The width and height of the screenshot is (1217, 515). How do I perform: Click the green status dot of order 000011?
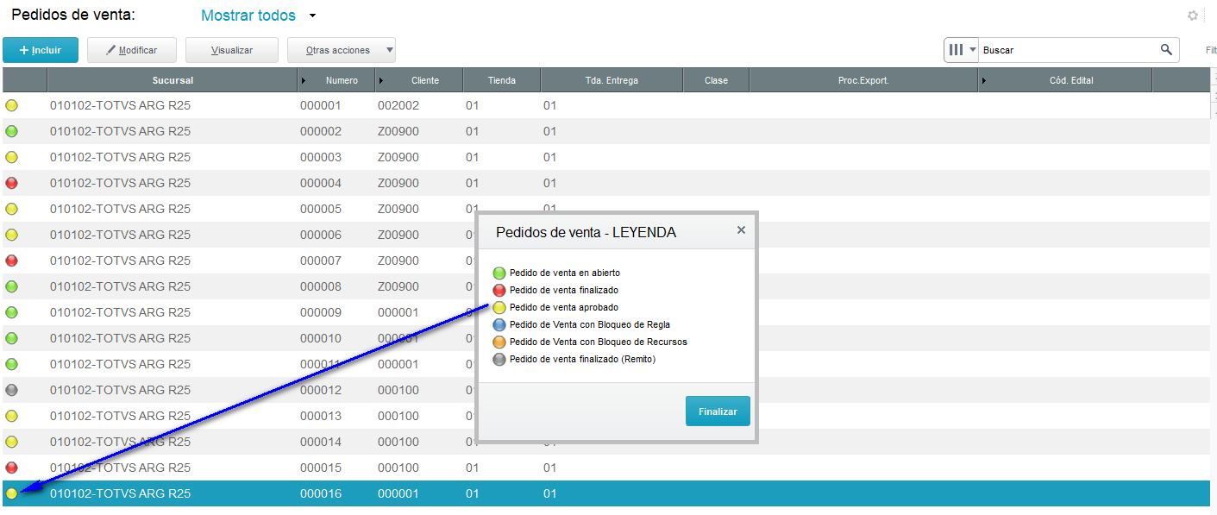11,364
